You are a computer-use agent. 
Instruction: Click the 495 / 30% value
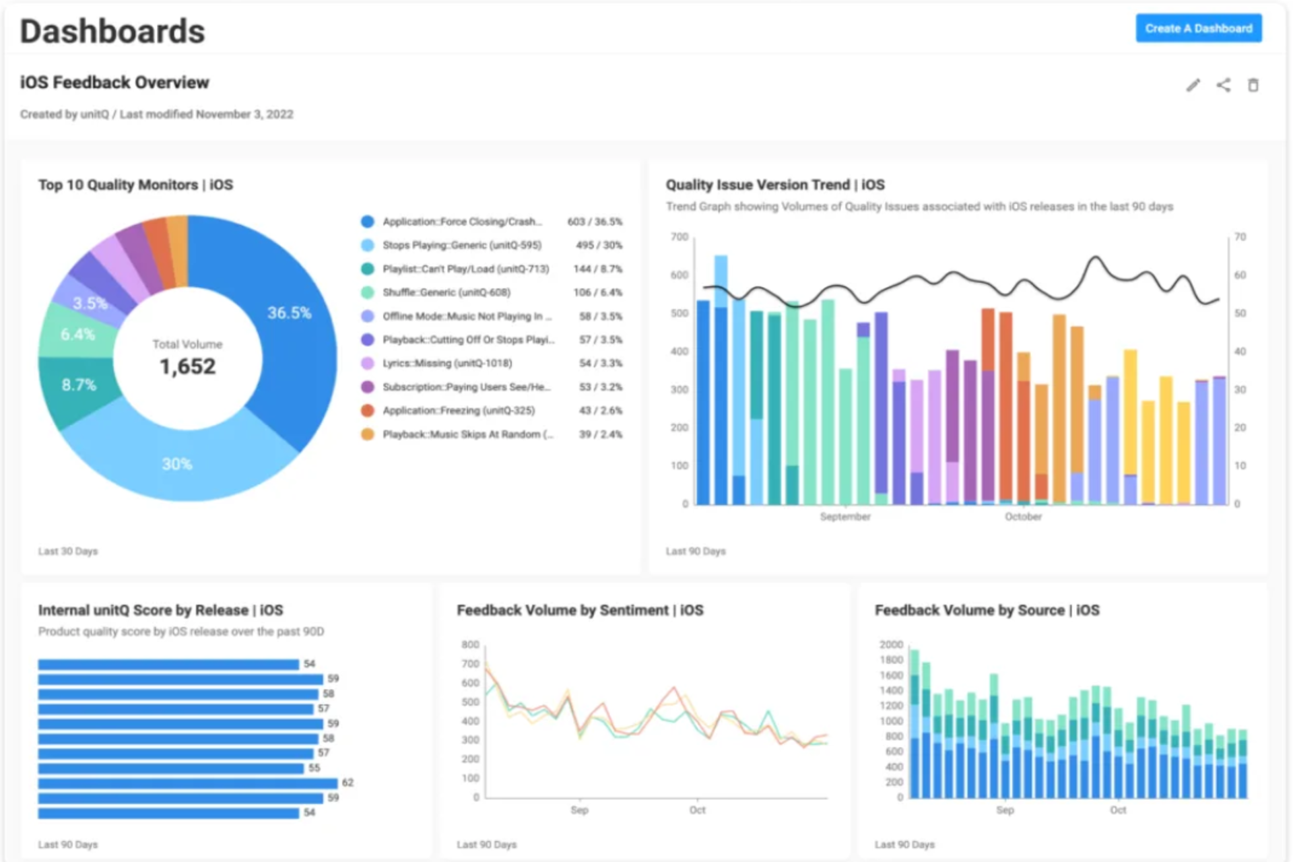tap(599, 245)
